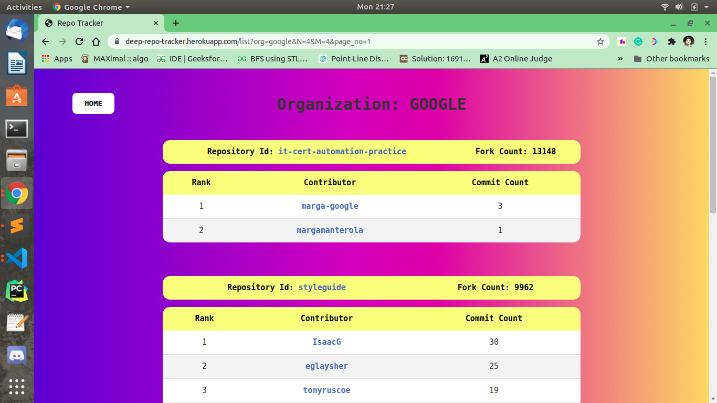
Task: Launch Sublime Text from the dock
Action: 17,226
